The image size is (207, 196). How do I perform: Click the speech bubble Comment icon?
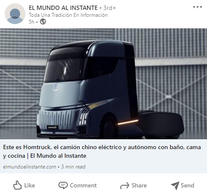(63, 185)
